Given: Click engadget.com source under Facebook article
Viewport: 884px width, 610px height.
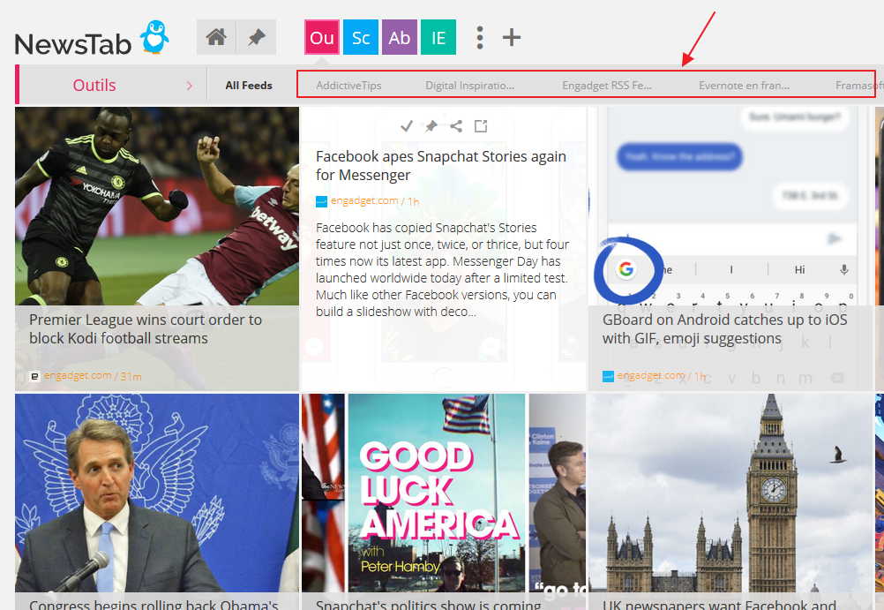Looking at the screenshot, I should click(x=364, y=201).
